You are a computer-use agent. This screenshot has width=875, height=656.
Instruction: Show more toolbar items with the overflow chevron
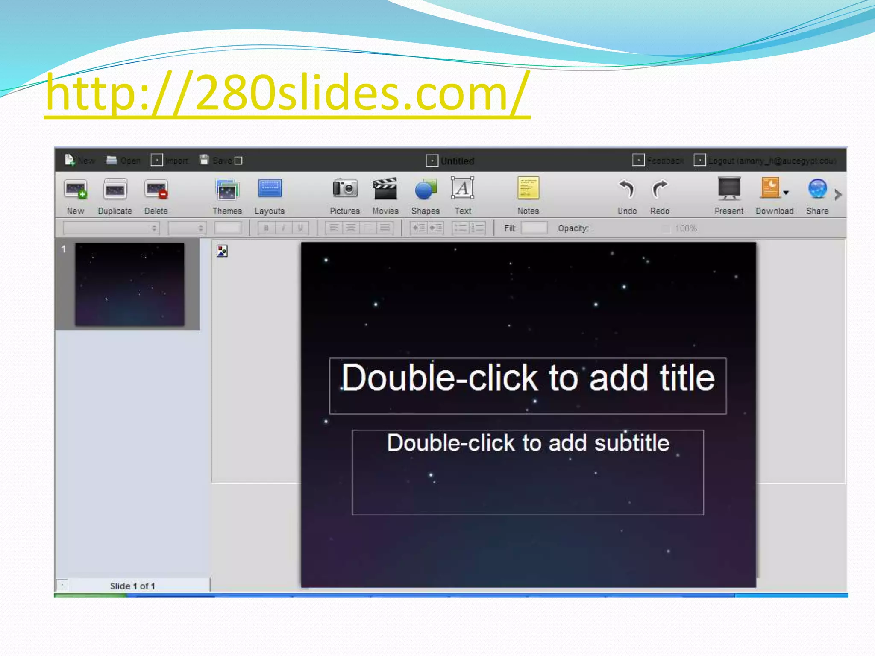(x=838, y=195)
